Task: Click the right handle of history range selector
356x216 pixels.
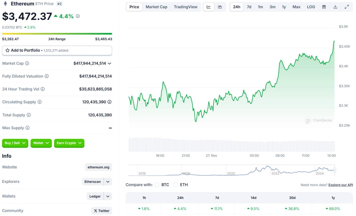Action: point(335,170)
